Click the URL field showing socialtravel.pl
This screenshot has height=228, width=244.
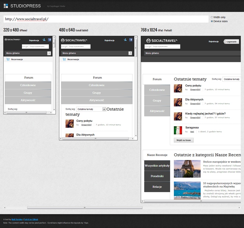(x=106, y=19)
